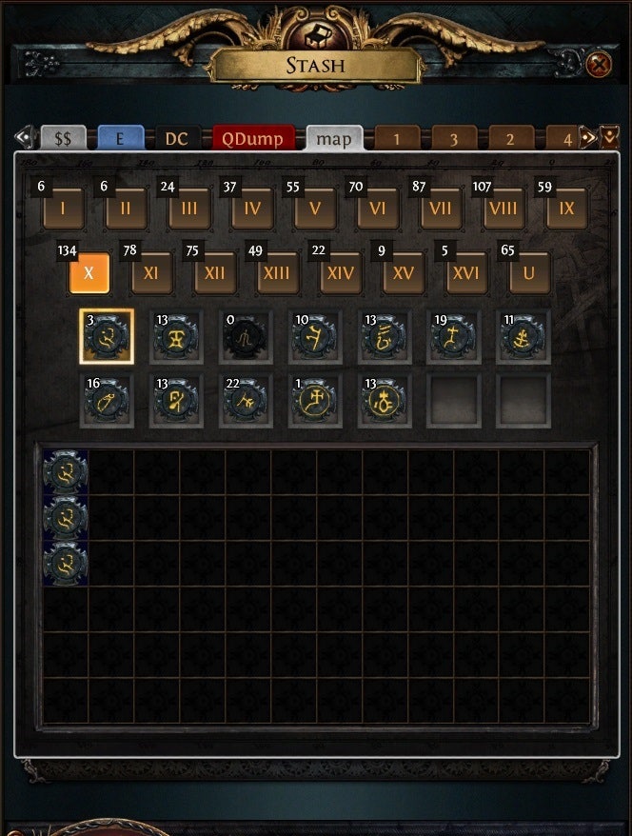
Task: Toggle the U unique maps filter
Action: (529, 273)
